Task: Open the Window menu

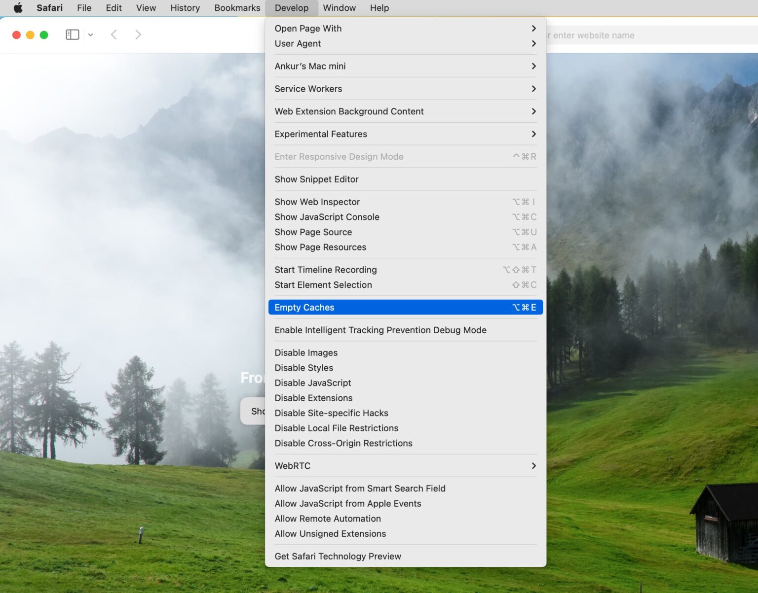Action: (x=339, y=8)
